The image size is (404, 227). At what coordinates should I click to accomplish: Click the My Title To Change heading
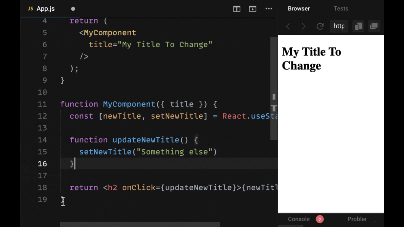point(311,59)
